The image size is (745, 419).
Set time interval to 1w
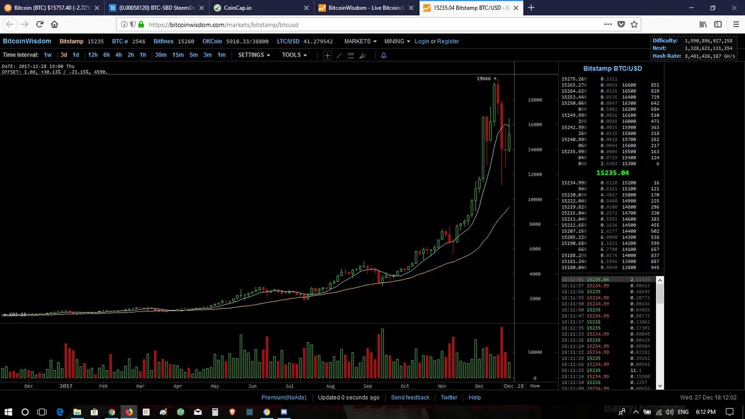(48, 55)
